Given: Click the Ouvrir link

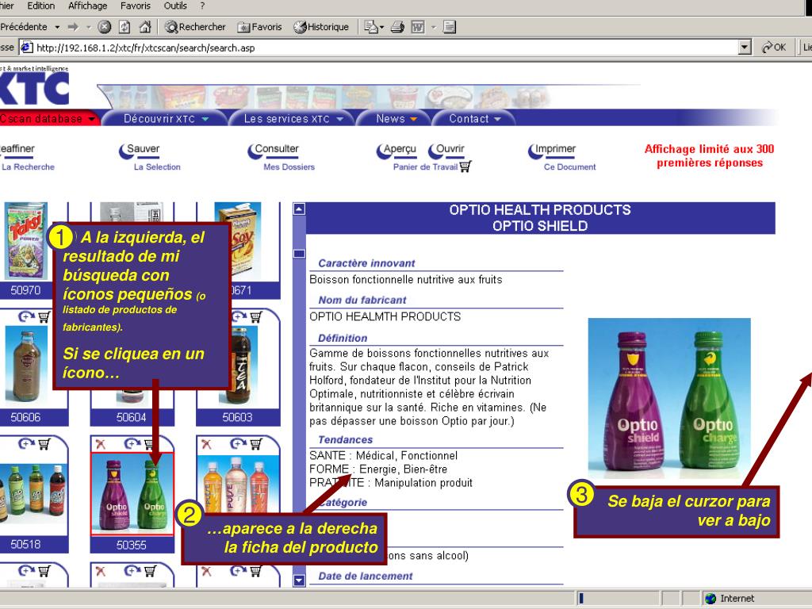Looking at the screenshot, I should [x=446, y=150].
